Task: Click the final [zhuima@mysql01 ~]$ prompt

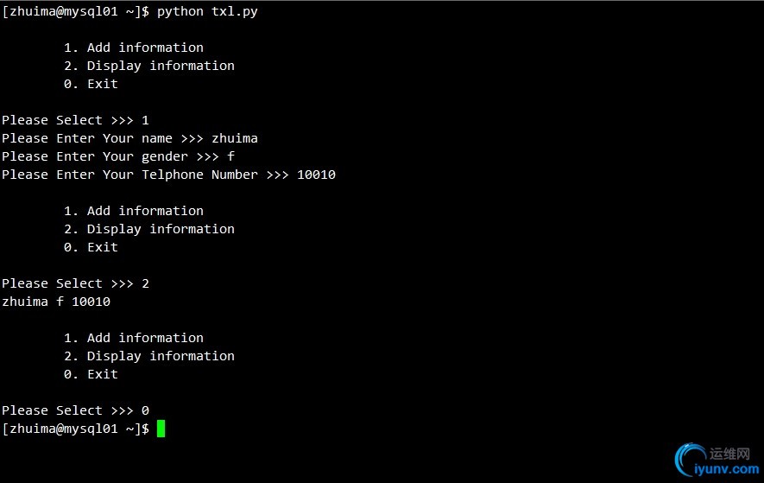Action: [x=75, y=429]
